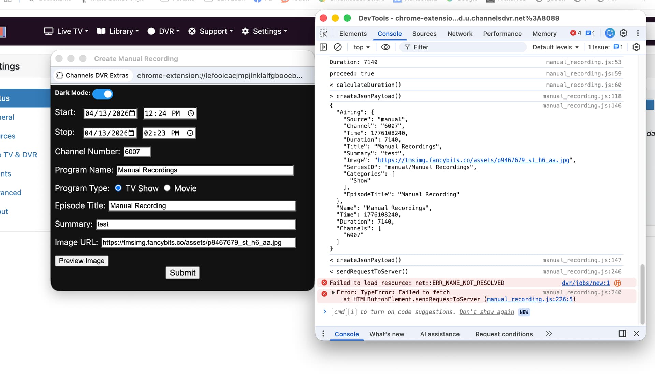Image resolution: width=655 pixels, height=381 pixels.
Task: Switch to the Network tab
Action: click(460, 33)
